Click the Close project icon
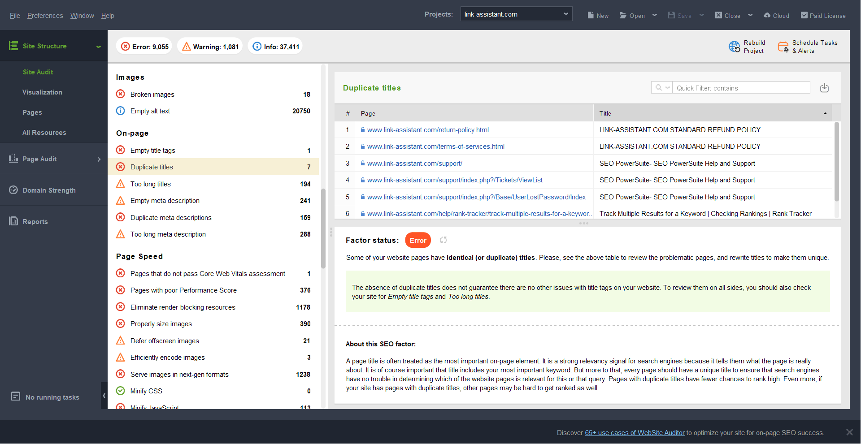 718,15
